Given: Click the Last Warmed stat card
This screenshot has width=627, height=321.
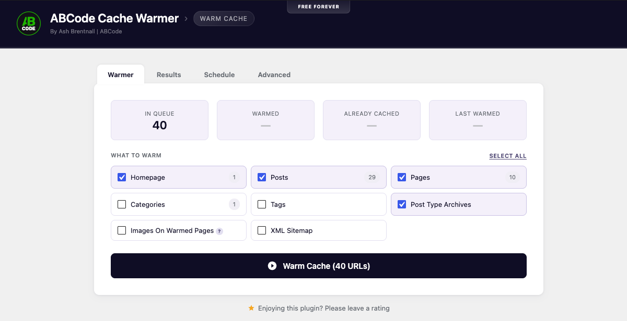Looking at the screenshot, I should [478, 120].
